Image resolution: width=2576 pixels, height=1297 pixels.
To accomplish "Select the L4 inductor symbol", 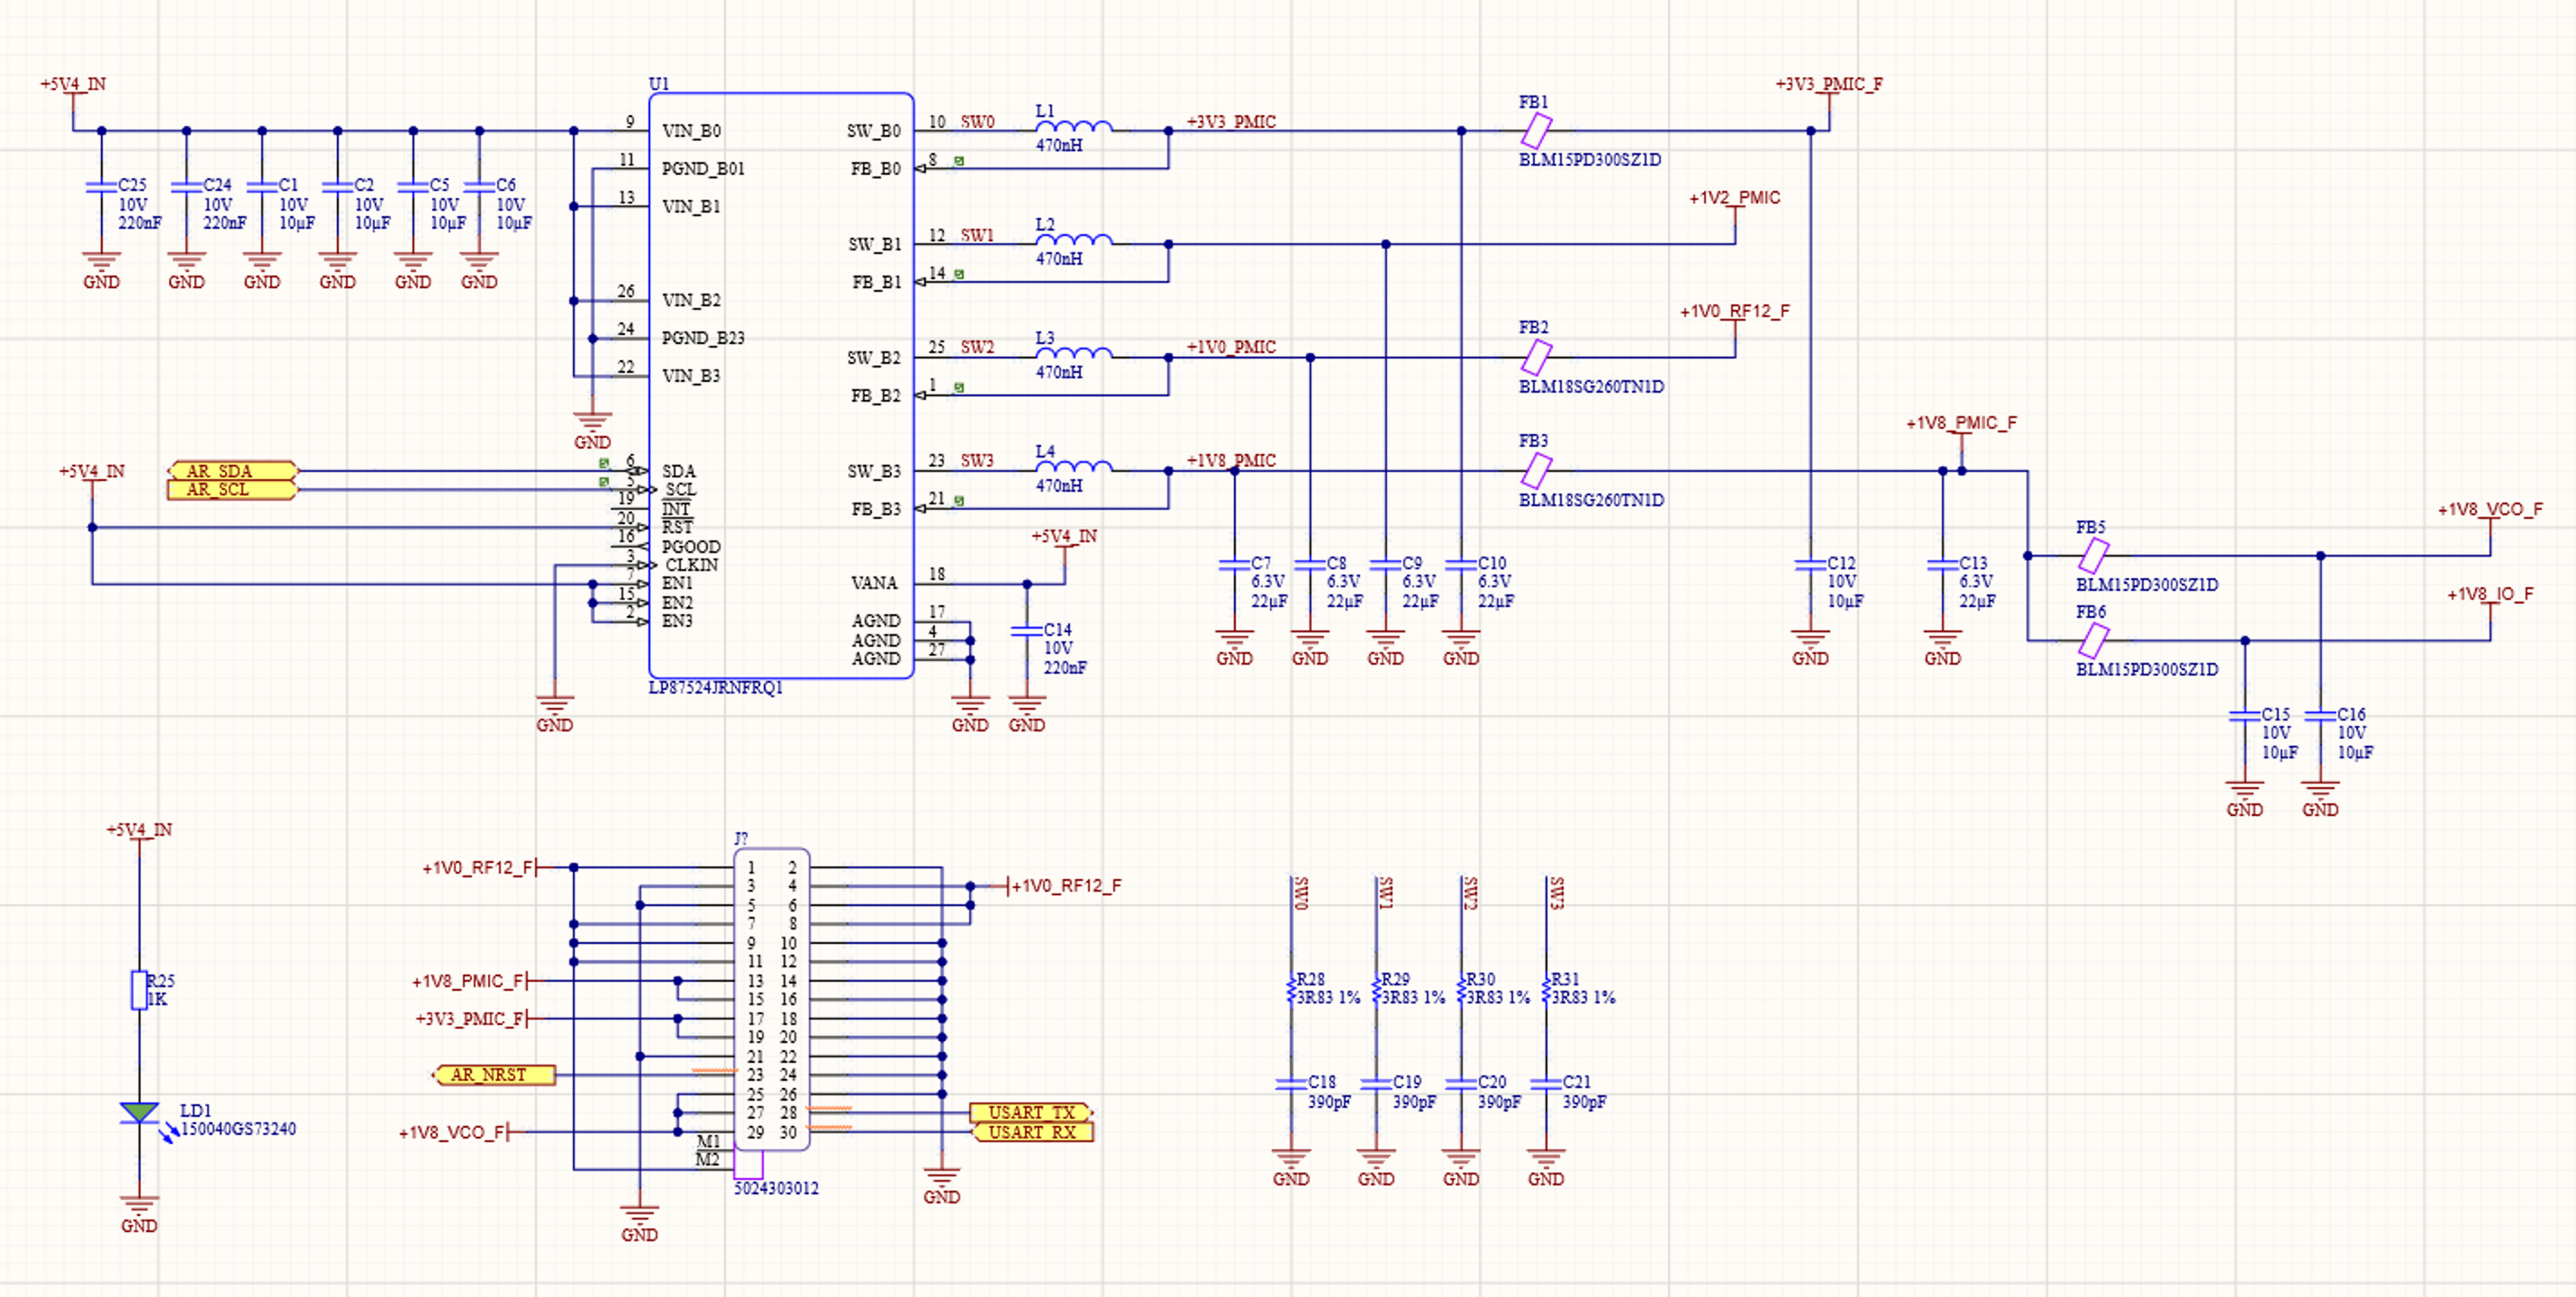I will [1073, 467].
